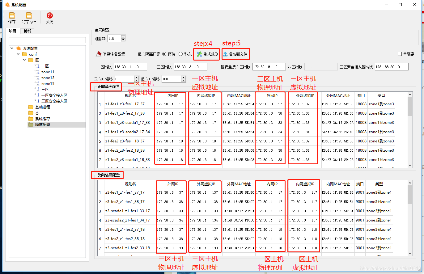Viewport: 424px width, 274px height.
Task: Click the 生成规则 tools icon button
Action: tap(207, 54)
